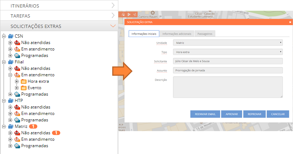This screenshot has height=154, width=293.
Task: Click the Aprovar button
Action: 232,114
